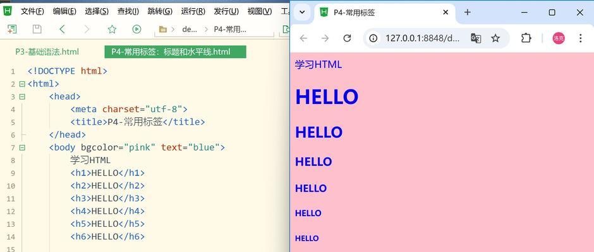Click the Chrome forward arrow button
594x252 pixels.
325,38
